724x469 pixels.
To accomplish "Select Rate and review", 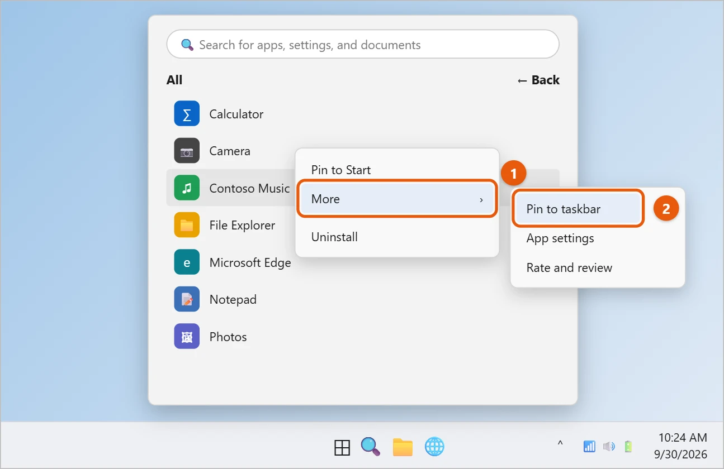I will coord(569,268).
